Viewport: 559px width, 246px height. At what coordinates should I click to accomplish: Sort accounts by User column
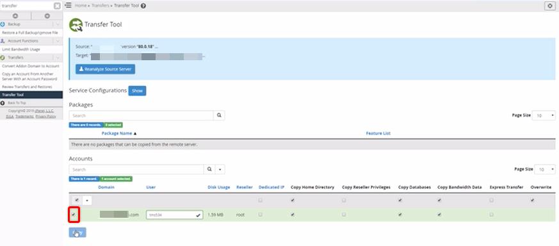[151, 187]
